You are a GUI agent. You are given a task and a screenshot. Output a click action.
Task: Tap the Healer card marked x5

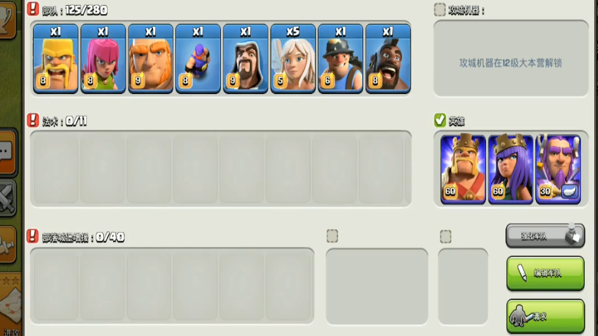293,59
